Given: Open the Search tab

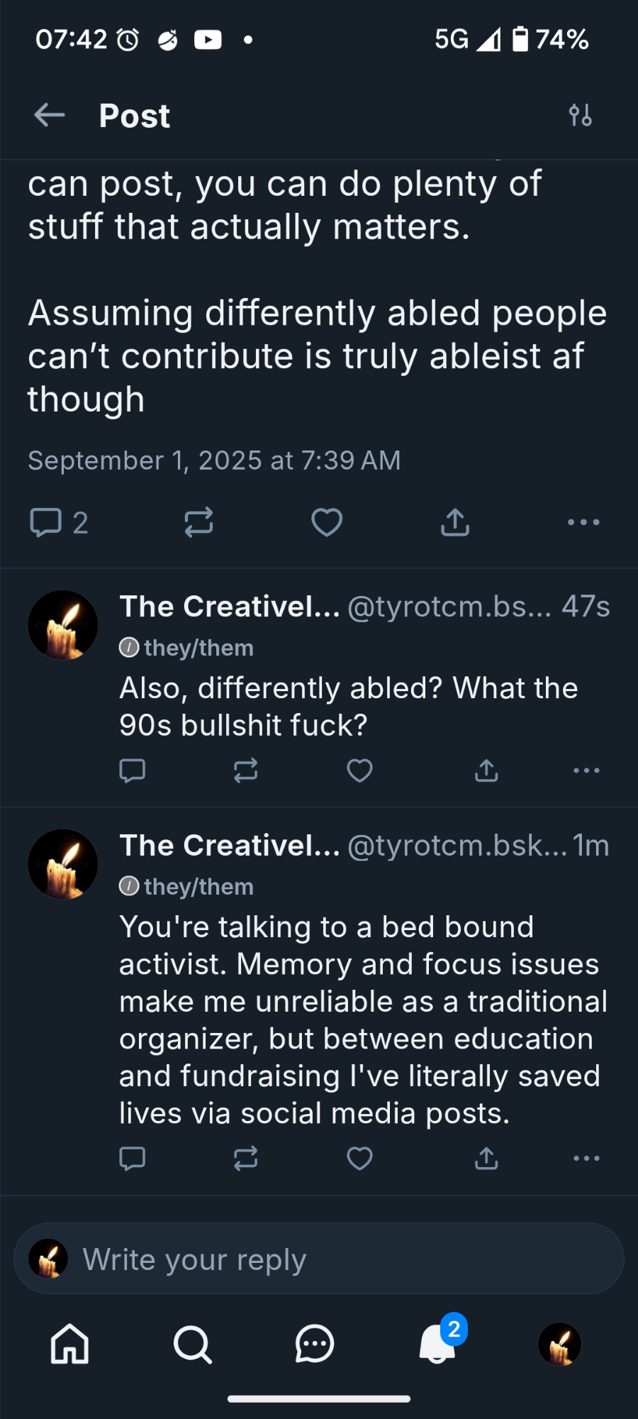Looking at the screenshot, I should tap(192, 1344).
